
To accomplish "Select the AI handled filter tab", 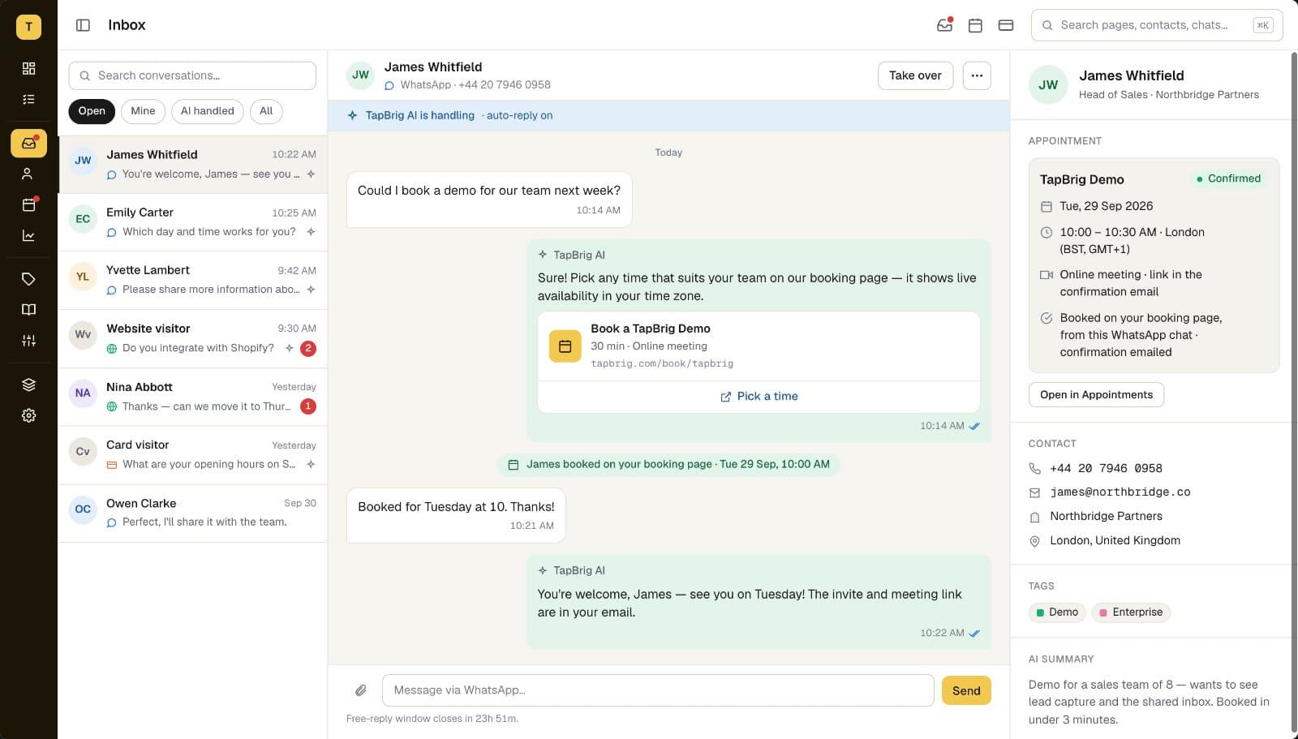I will pos(207,111).
